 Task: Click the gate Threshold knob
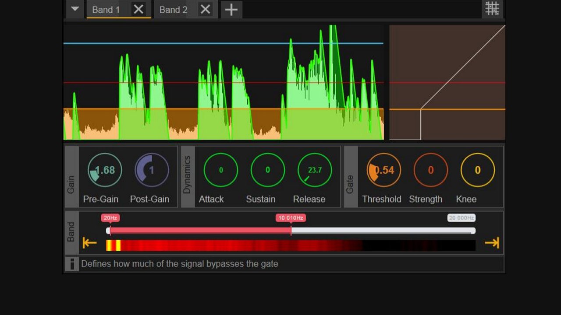tap(384, 170)
